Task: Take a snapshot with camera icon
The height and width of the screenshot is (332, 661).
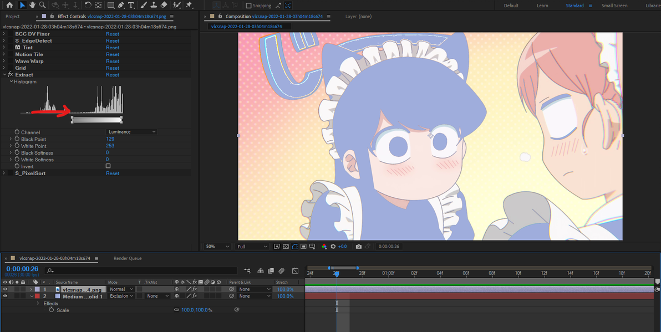Action: (x=359, y=247)
